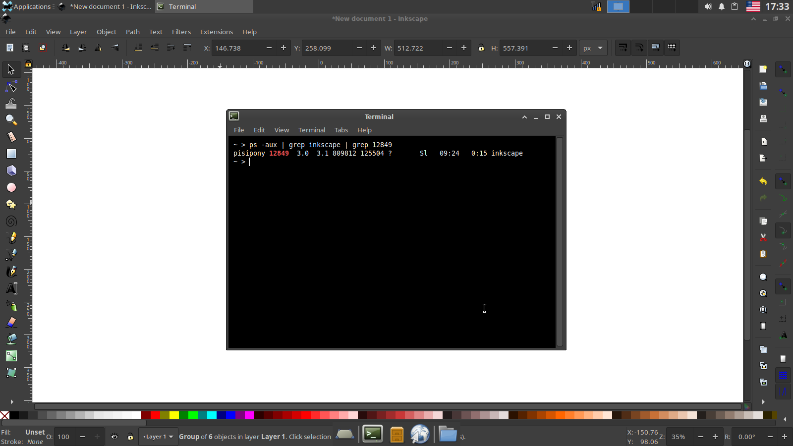Toggle the width/height ratio lock

coord(481,48)
